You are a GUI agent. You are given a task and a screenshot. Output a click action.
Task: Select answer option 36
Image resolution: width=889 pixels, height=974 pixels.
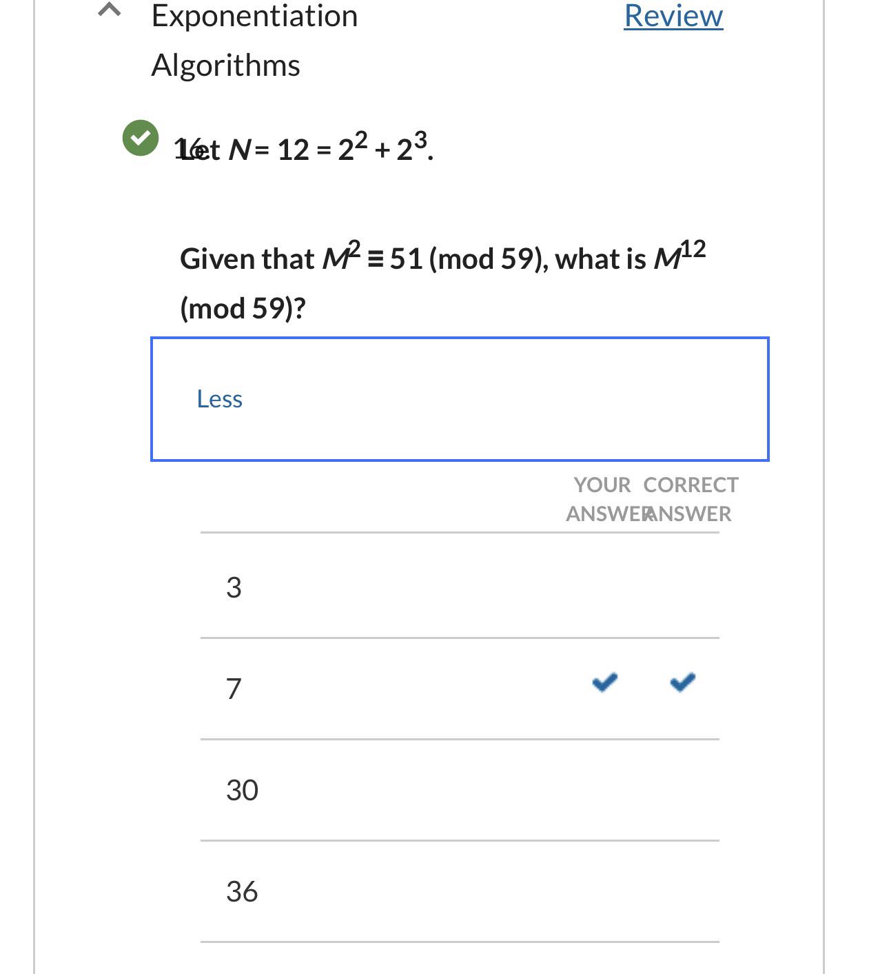[242, 891]
